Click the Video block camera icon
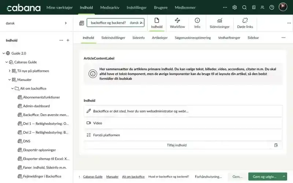This screenshot has height=183, width=293. click(89, 123)
